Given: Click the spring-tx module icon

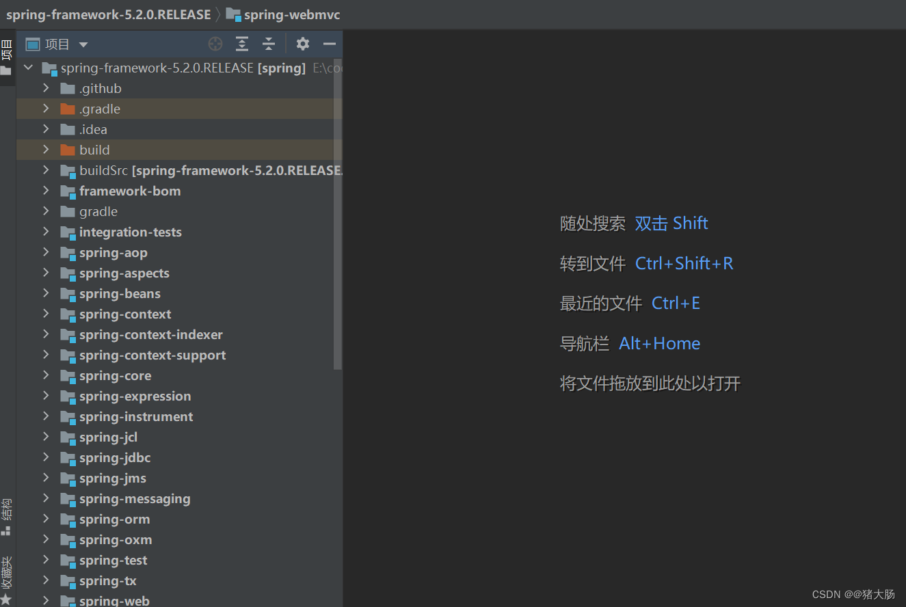Looking at the screenshot, I should pyautogui.click(x=67, y=581).
